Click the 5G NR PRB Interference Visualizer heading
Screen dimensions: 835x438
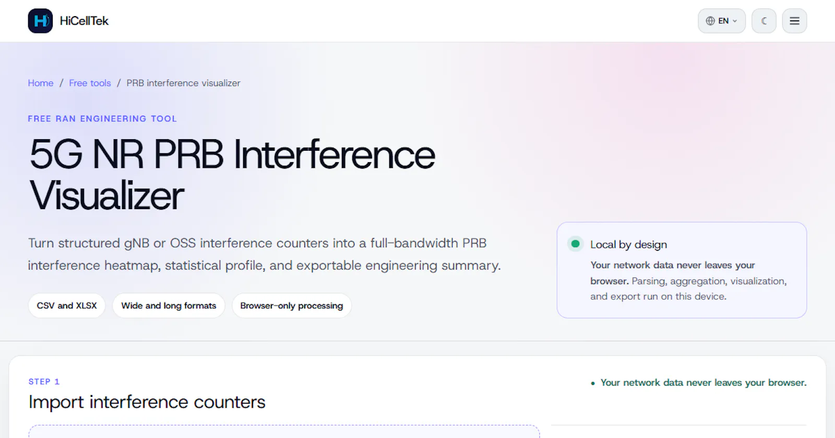tap(232, 175)
